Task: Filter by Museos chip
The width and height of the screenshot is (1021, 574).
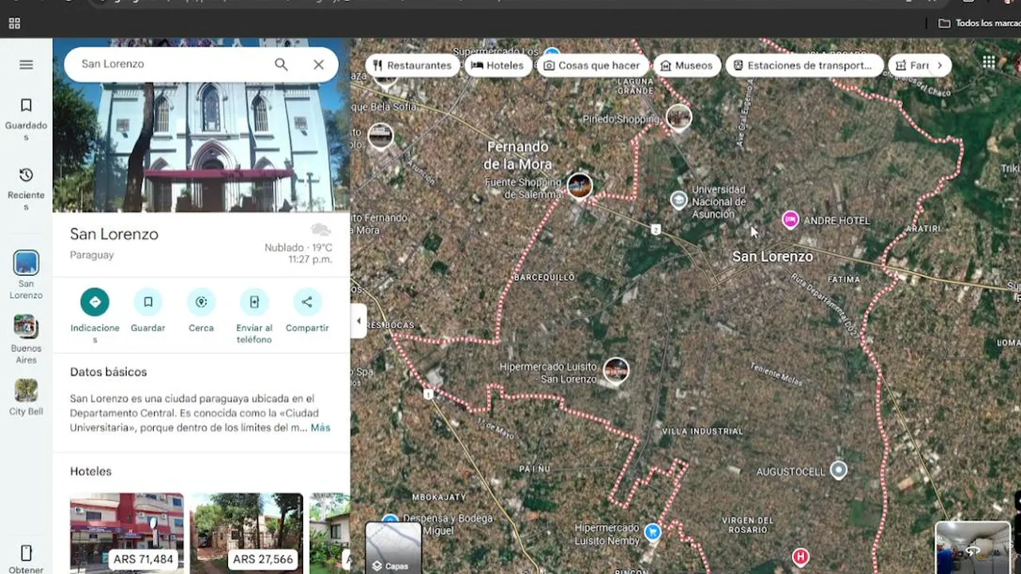Action: [x=687, y=65]
